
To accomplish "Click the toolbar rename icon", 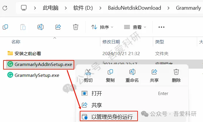I will click(x=40, y=27).
